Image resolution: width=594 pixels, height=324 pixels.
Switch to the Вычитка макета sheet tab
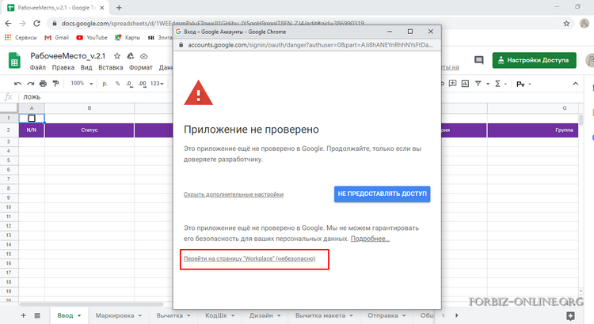320,315
